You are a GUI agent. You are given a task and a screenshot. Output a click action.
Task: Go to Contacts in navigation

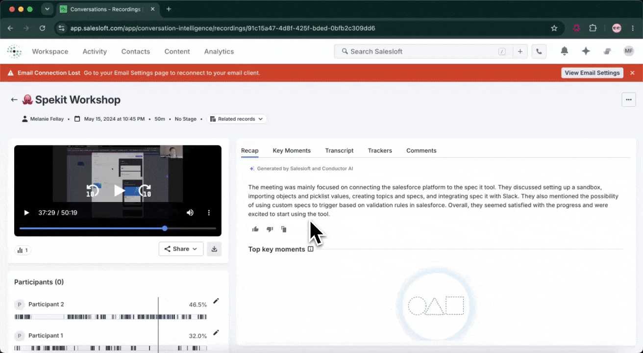tap(135, 51)
